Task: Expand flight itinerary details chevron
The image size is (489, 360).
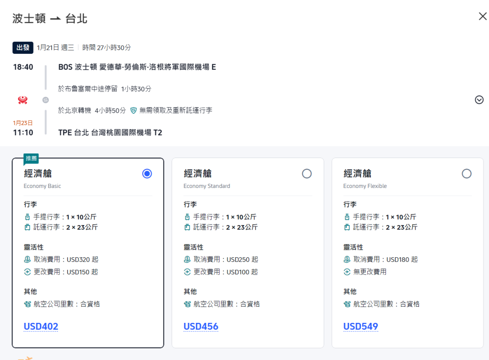Action: coord(479,100)
